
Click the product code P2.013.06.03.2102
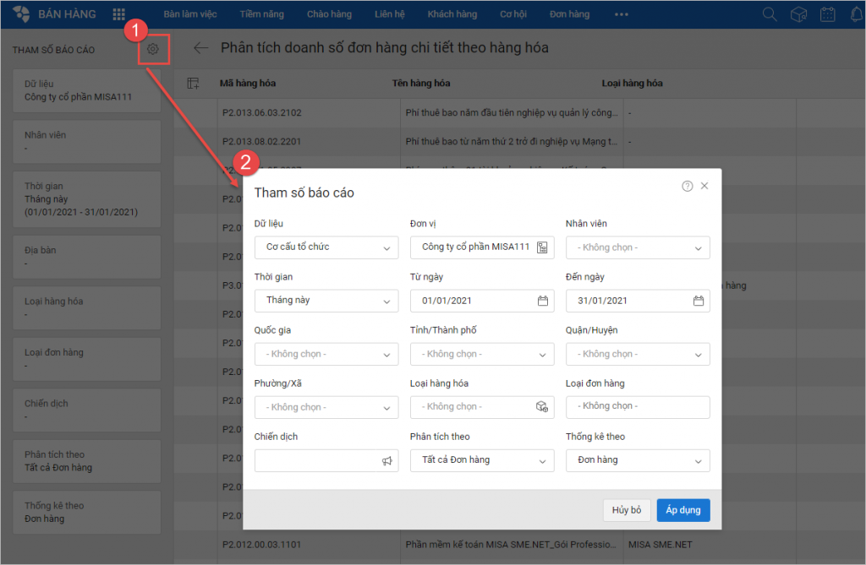click(262, 112)
